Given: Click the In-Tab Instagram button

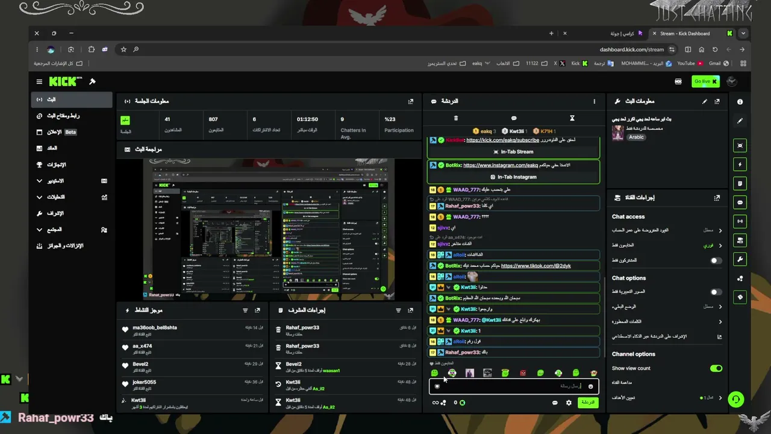Looking at the screenshot, I should (514, 177).
